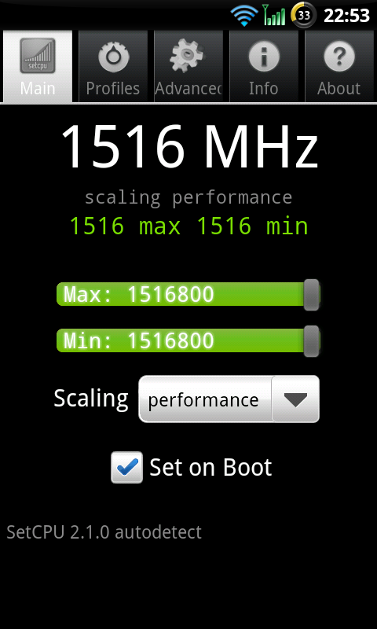Tap the clock showing 22:53
Viewport: 377px width, 629px height.
click(346, 16)
